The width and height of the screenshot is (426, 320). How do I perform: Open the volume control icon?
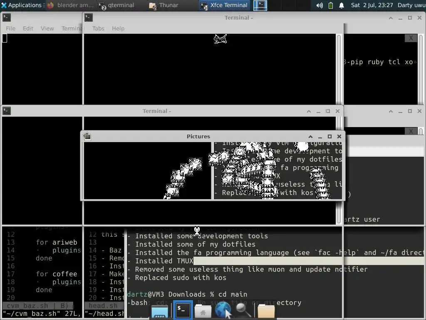coord(319,5)
